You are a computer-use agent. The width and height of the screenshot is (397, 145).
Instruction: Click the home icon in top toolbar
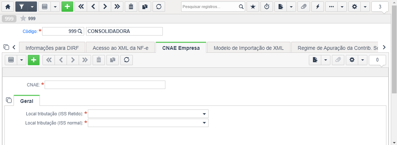(8, 7)
